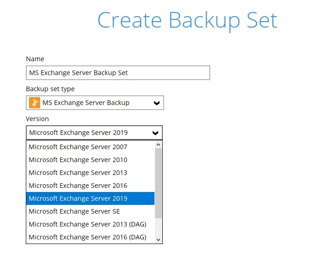Screen dimensions: 332x256
Task: Select highlighted Microsoft Exchange Server 2019
Action: pyautogui.click(x=78, y=198)
